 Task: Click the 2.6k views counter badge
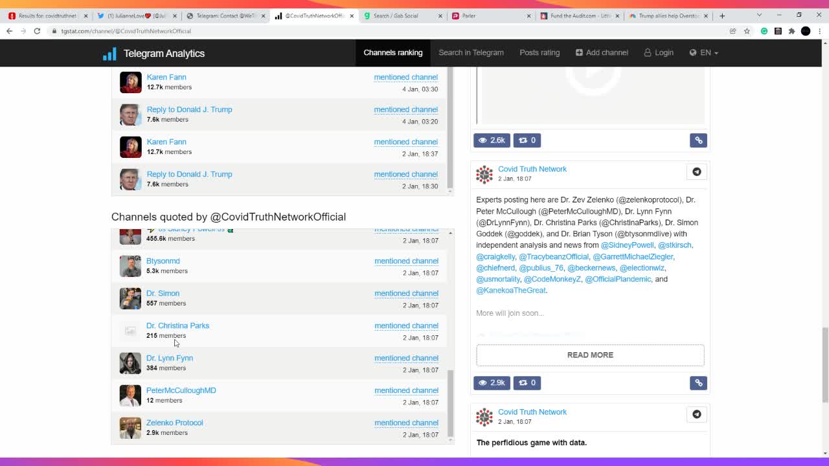(492, 140)
